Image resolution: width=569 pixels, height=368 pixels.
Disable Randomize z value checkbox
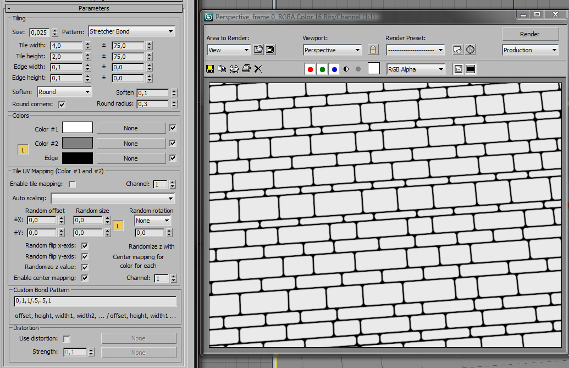(x=85, y=267)
